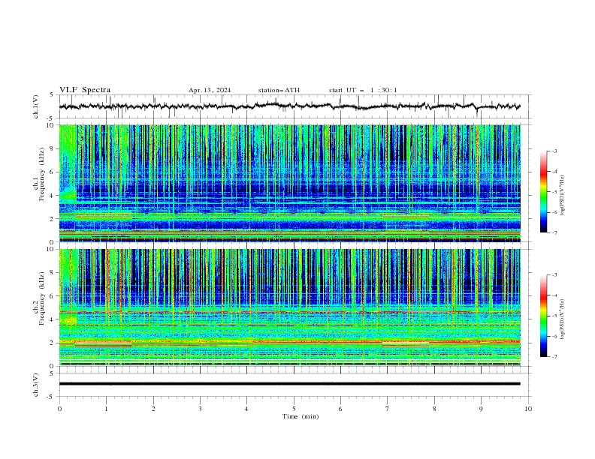The width and height of the screenshot is (595, 459).
Task: Click the ch.1 spectrogram panel
Action: (x=289, y=183)
